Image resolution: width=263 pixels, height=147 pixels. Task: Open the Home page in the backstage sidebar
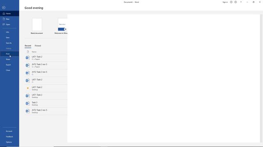click(x=9, y=13)
